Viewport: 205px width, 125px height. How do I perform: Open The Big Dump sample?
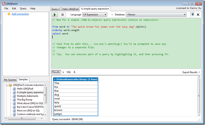pyautogui.click(x=24, y=100)
